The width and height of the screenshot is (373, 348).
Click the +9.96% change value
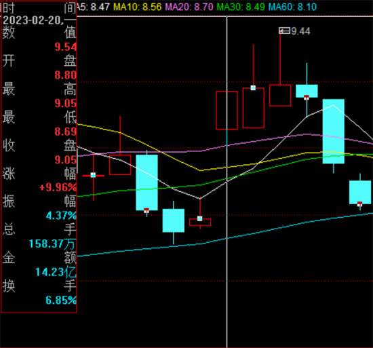(58, 187)
